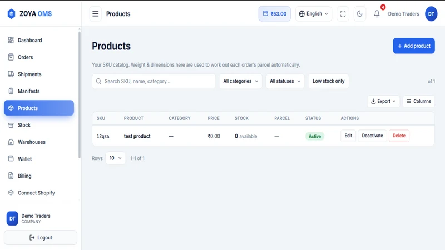This screenshot has width=445, height=250.
Task: Toggle dark mode moon icon
Action: [359, 13]
